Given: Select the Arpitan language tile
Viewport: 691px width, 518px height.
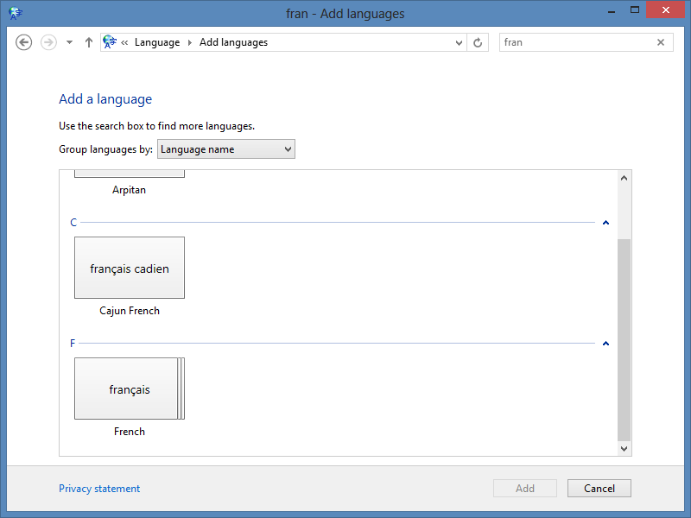Looking at the screenshot, I should pyautogui.click(x=130, y=175).
